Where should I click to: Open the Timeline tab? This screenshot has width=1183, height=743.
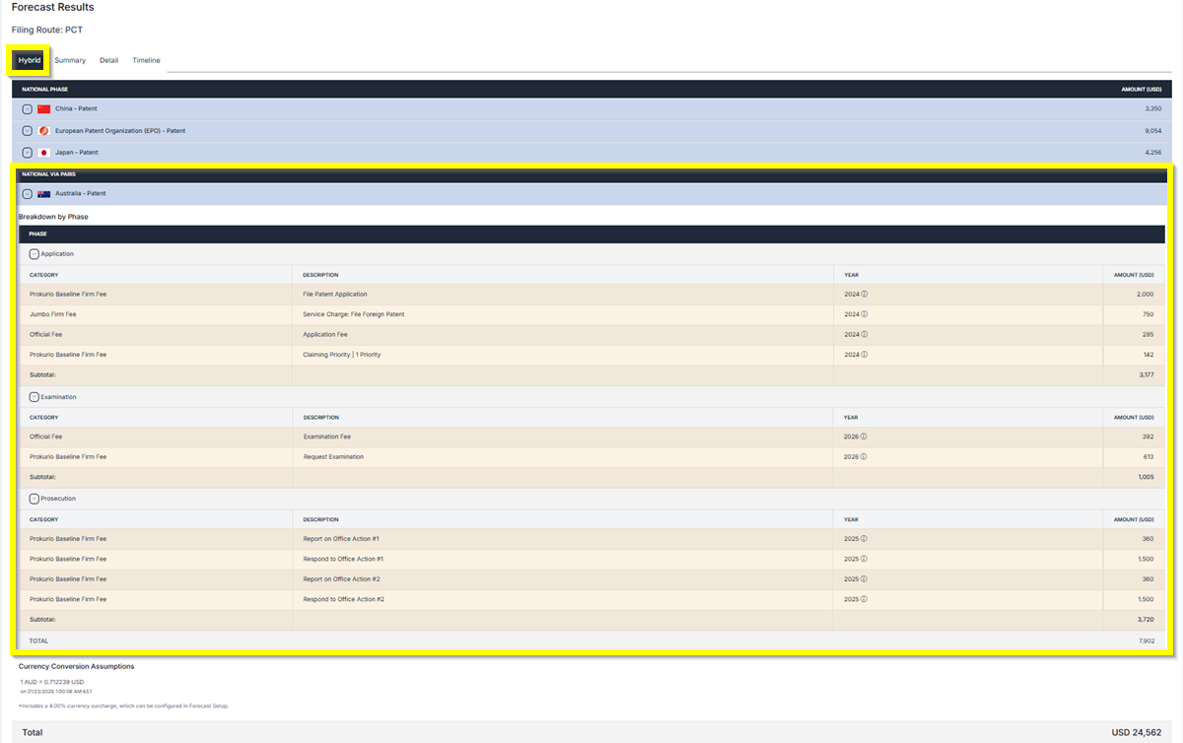coord(146,61)
